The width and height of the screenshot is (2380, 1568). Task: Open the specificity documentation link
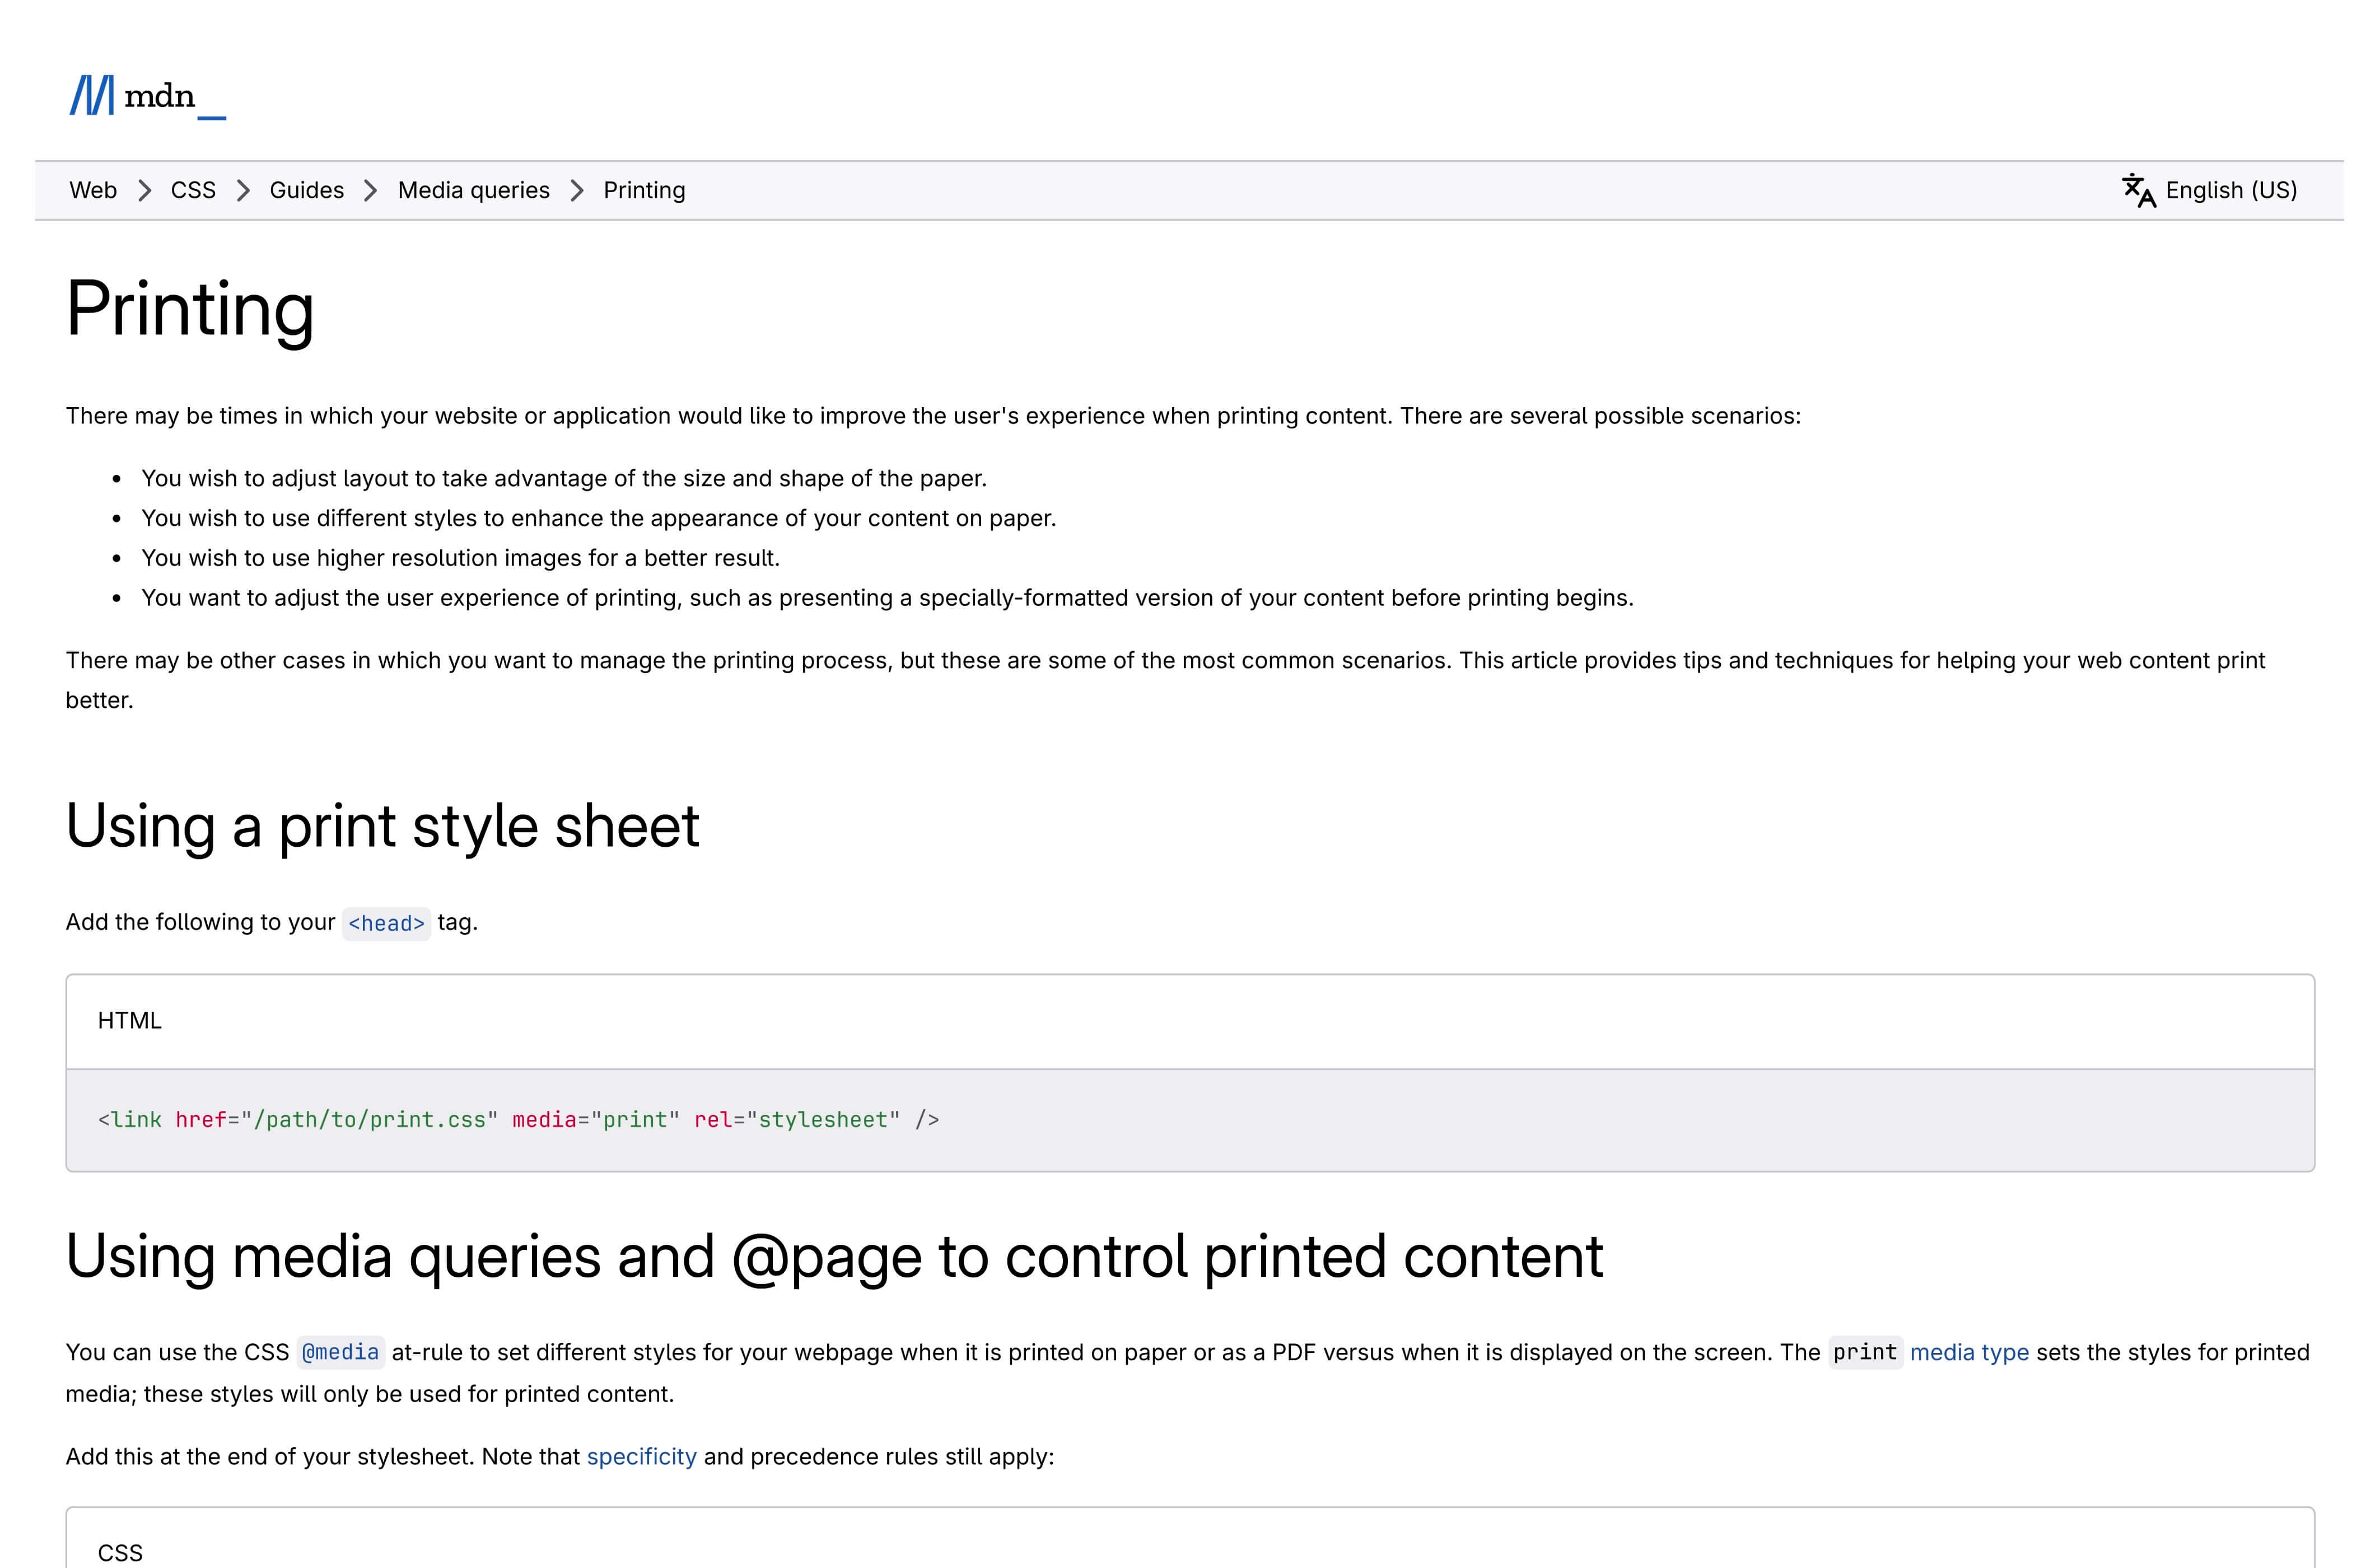point(641,1457)
